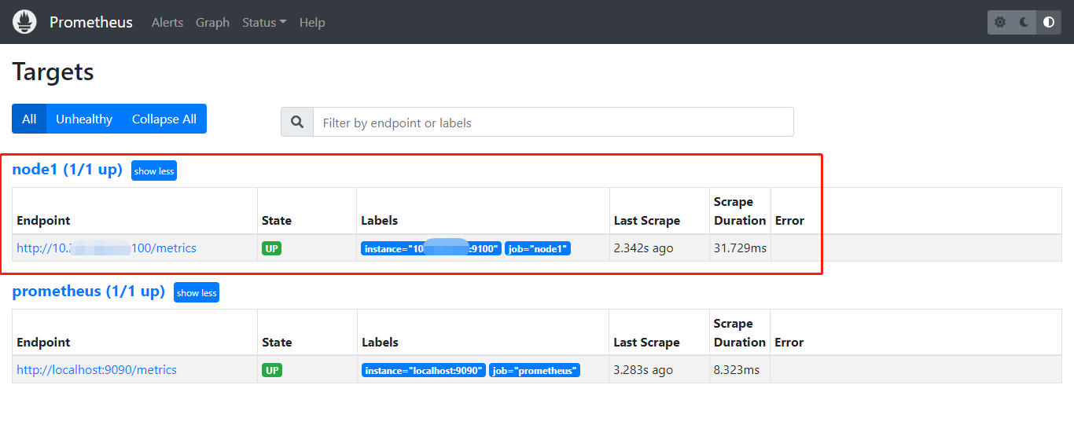Collapse node1 targets with show less
1074x429 pixels.
154,170
